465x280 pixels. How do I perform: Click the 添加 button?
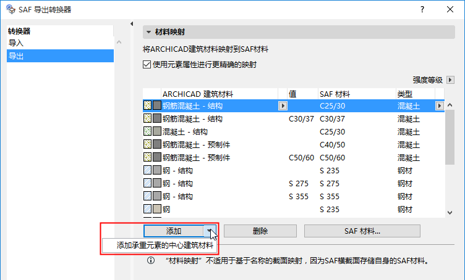pyautogui.click(x=174, y=231)
